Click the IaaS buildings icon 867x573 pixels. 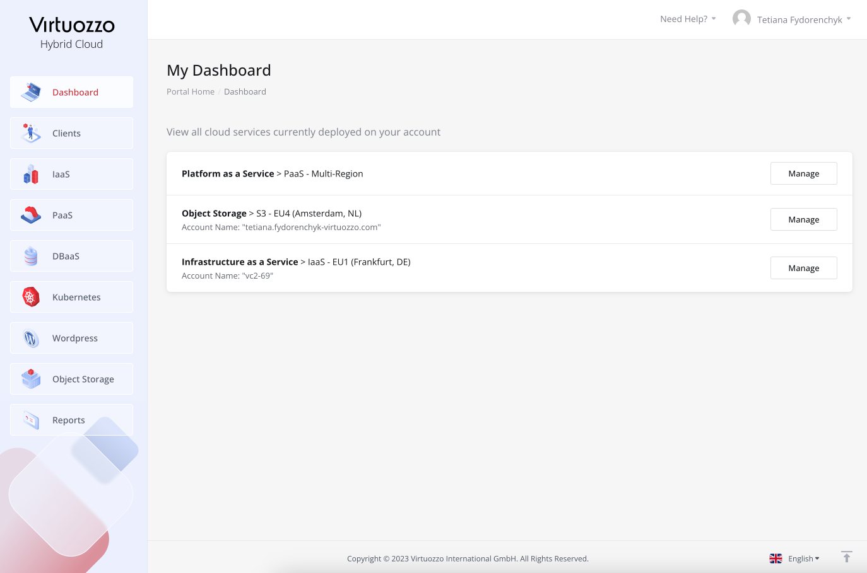click(31, 174)
